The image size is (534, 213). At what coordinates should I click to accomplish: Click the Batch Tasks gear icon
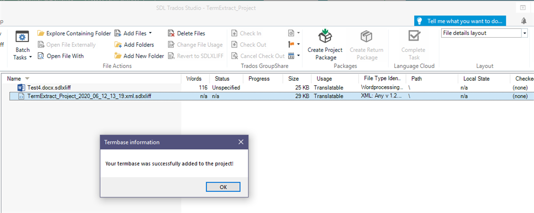(22, 37)
